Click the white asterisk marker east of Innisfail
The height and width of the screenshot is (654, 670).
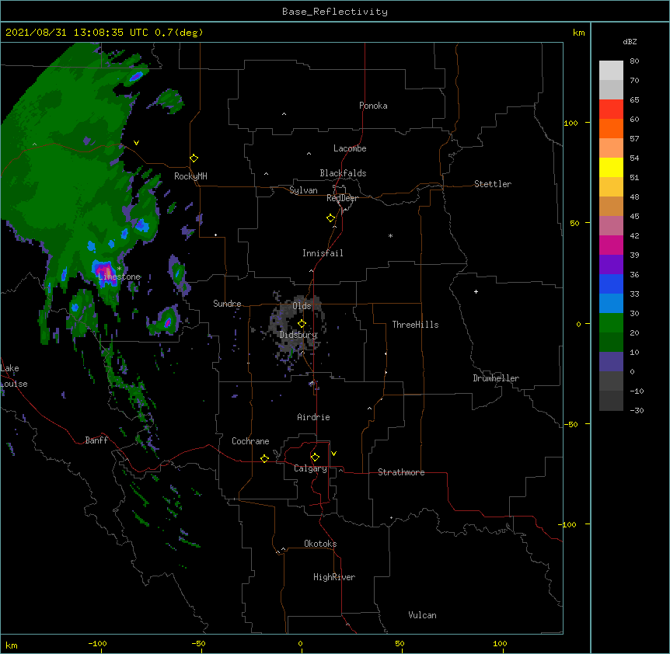coord(390,235)
